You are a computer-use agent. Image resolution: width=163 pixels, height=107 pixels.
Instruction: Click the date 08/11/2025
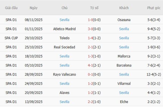point(34,20)
